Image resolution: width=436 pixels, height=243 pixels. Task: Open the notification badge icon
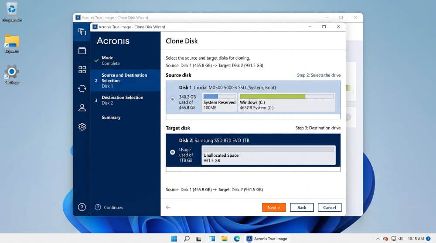click(429, 239)
